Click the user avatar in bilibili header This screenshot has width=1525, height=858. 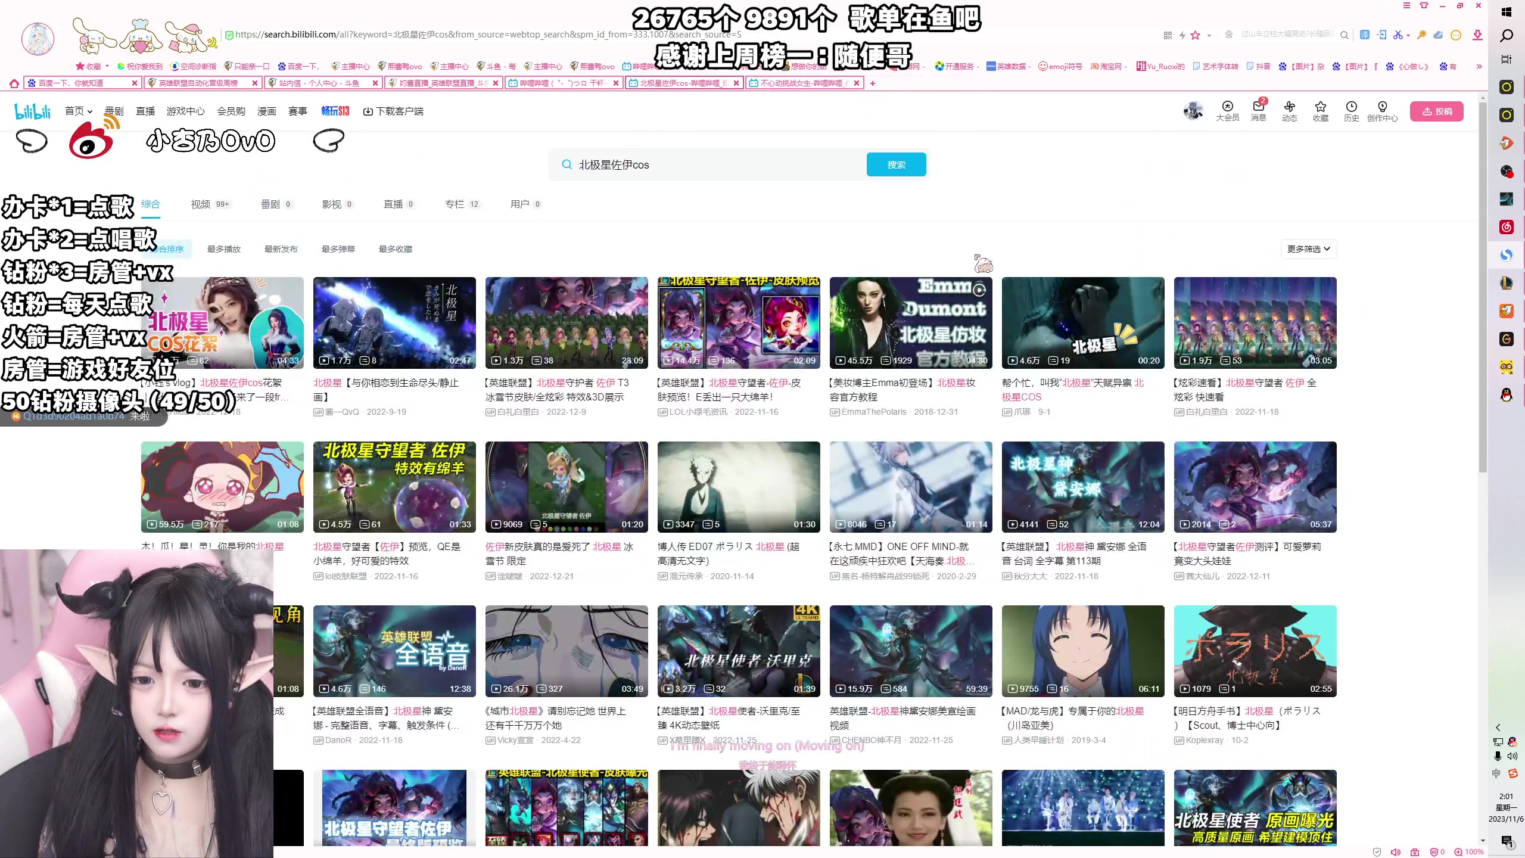(1193, 111)
